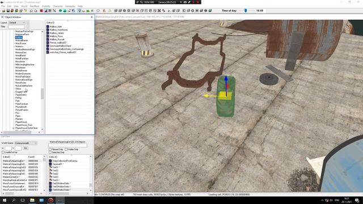Open the notification center in the system tray
This screenshot has height=204, width=363.
click(357, 200)
